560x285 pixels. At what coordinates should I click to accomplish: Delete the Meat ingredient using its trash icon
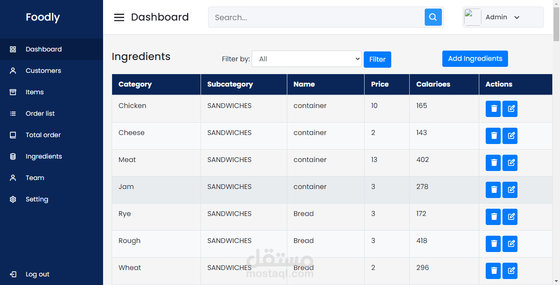coord(493,163)
